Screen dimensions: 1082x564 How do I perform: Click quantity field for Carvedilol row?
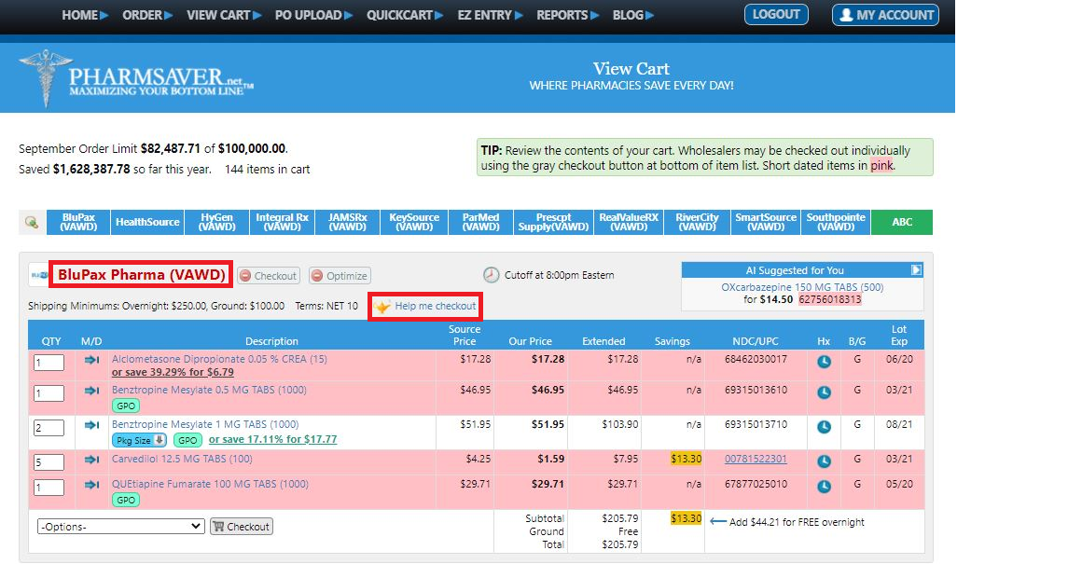click(x=49, y=462)
